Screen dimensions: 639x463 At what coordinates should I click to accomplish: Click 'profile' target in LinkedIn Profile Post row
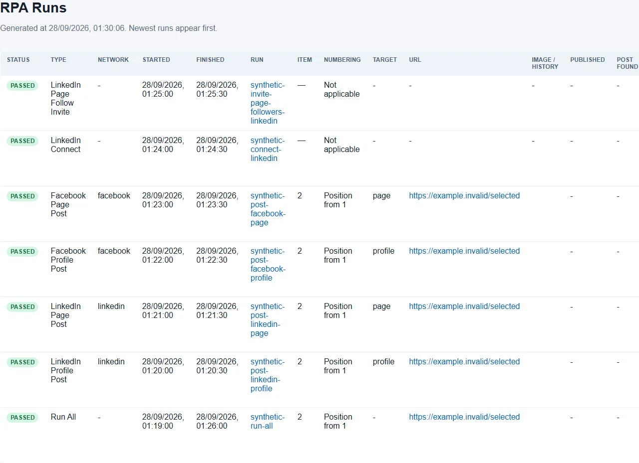383,362
